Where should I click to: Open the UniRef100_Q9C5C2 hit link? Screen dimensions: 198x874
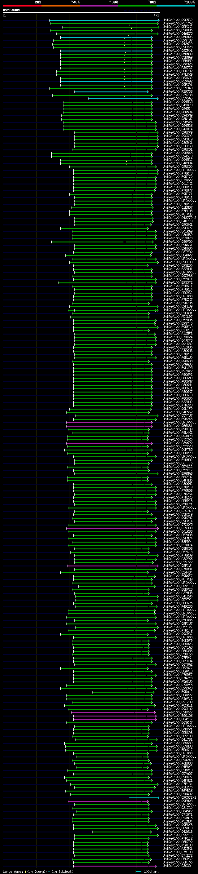(x=178, y=20)
